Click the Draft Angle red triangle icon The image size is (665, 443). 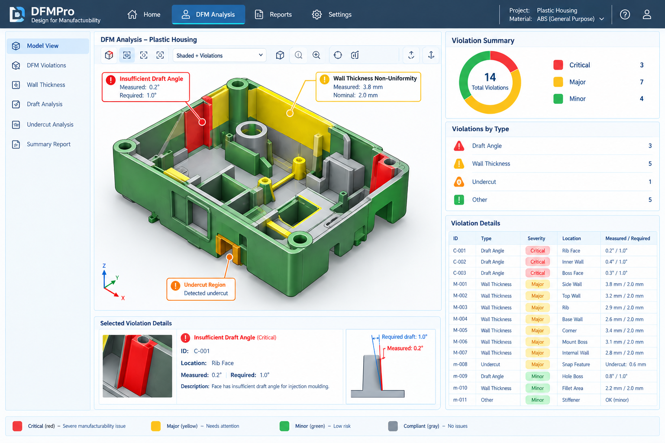459,146
